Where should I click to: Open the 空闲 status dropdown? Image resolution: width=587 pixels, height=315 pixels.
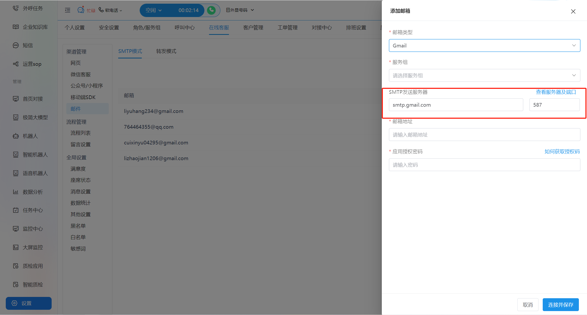pyautogui.click(x=154, y=10)
